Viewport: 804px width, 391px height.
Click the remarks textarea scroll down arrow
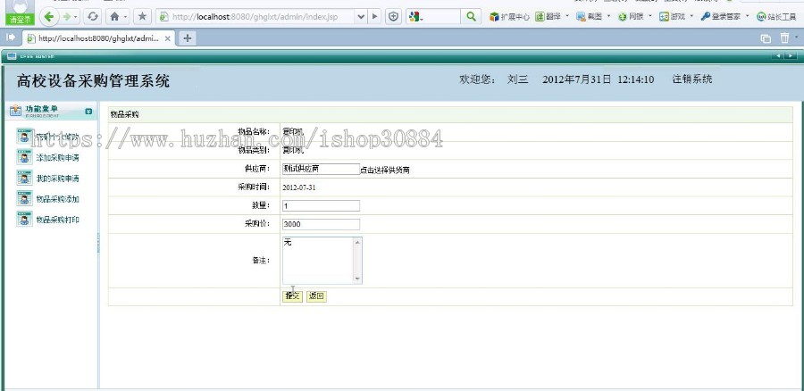[358, 279]
